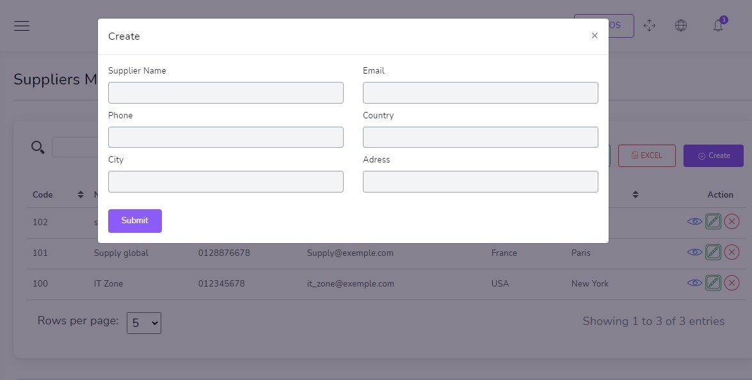This screenshot has width=752, height=380.
Task: View details of supplier code 102
Action: pyautogui.click(x=694, y=221)
